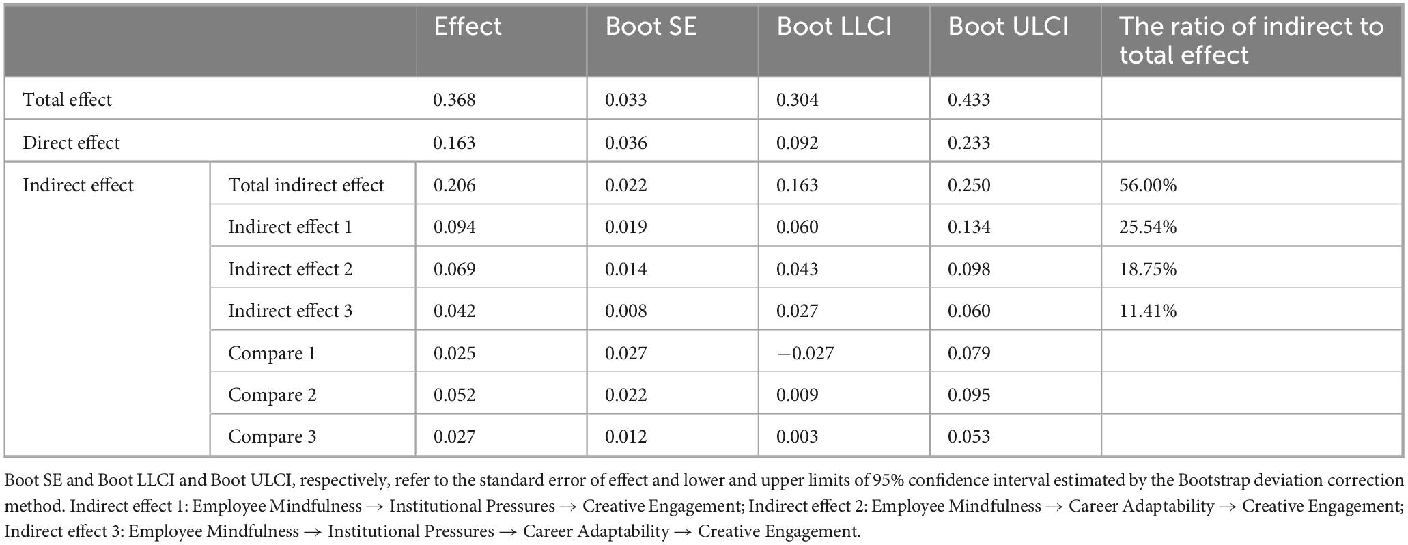
Task: Click the Boot SE column header
Action: tap(651, 27)
